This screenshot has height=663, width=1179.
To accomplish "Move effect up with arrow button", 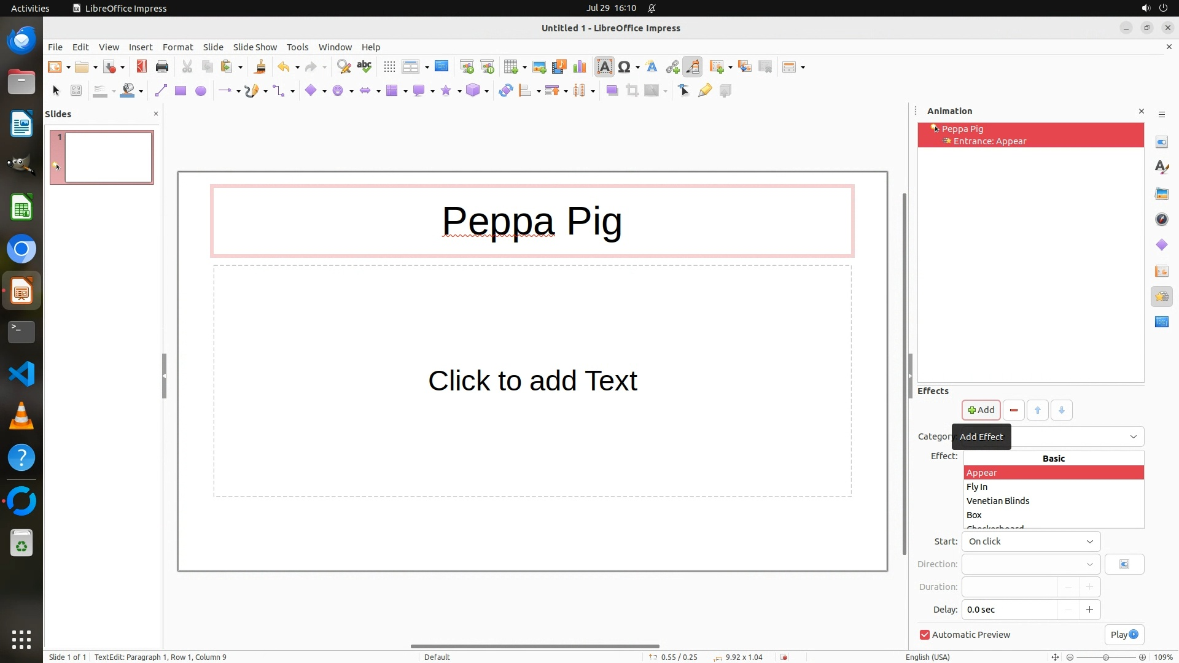I will 1038,410.
